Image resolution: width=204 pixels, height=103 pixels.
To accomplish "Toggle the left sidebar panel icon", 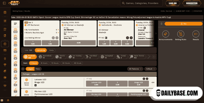I will [x=4, y=3].
